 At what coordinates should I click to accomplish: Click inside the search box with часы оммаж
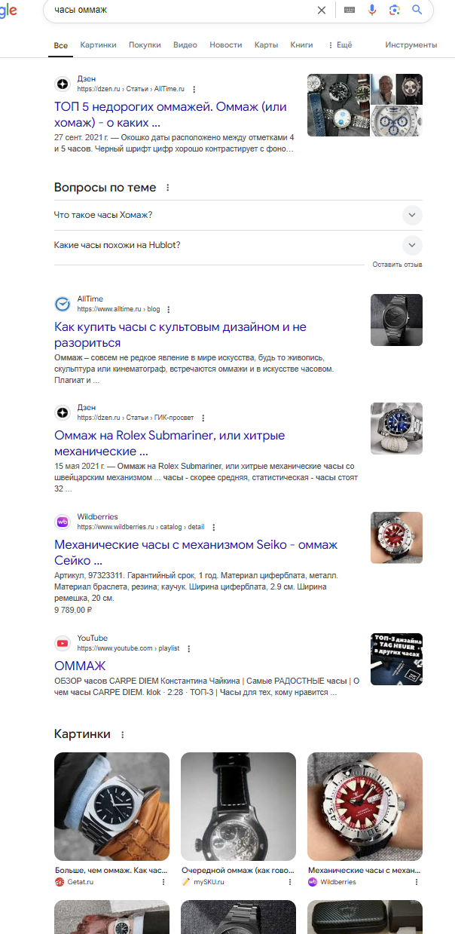tap(181, 10)
